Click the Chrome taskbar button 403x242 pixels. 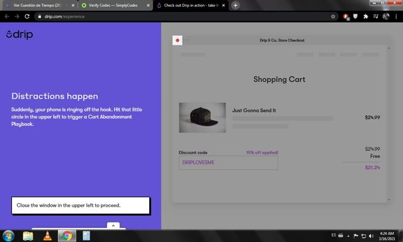tap(67, 236)
